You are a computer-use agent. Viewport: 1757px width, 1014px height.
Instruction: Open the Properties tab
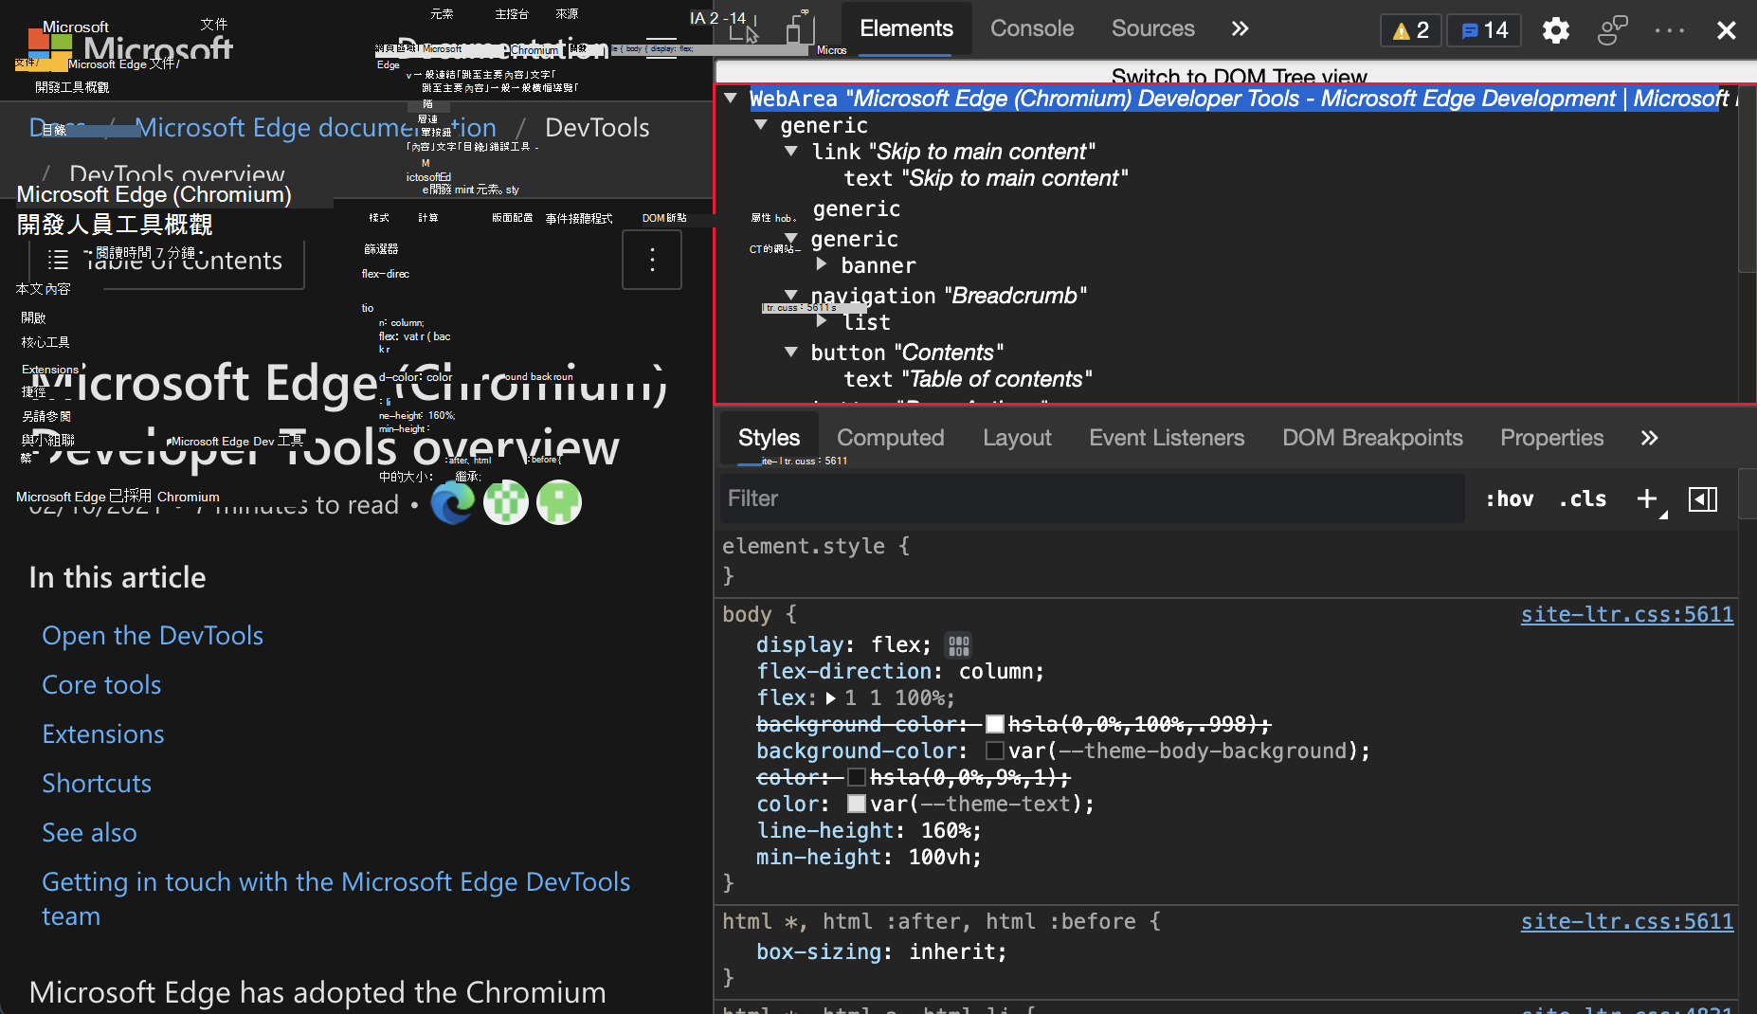tap(1551, 438)
